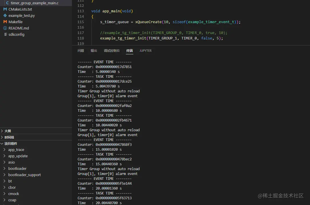
Task: Click terminal text 'Counter: 0x000000000478bec2'
Action: 104,159
